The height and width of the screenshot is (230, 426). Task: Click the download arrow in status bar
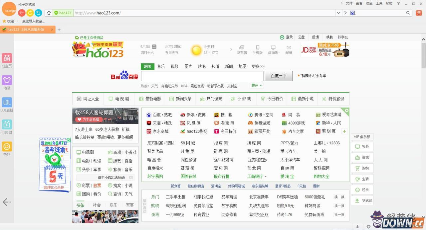pyautogui.click(x=357, y=227)
